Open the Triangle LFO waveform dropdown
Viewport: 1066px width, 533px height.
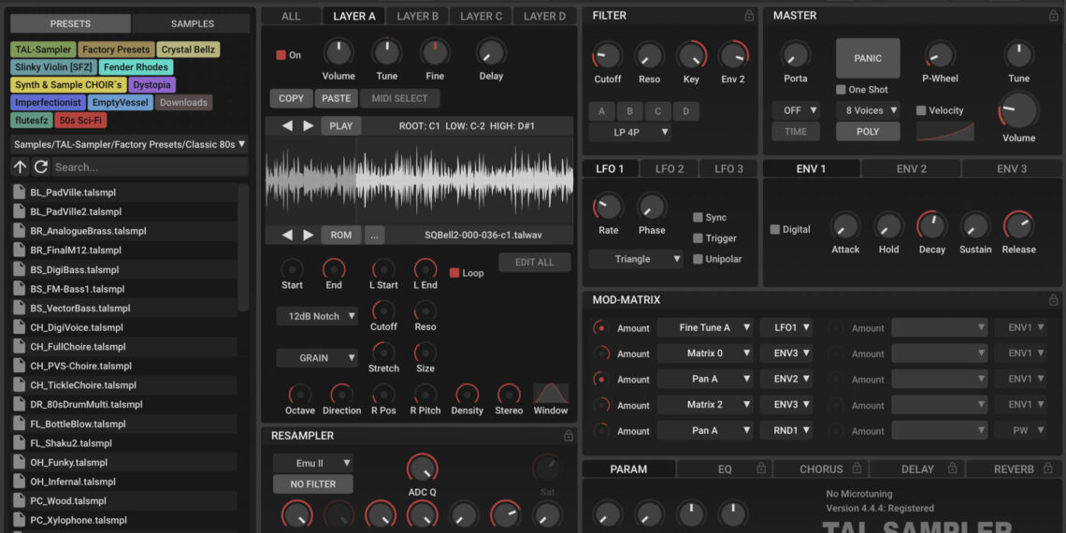636,259
